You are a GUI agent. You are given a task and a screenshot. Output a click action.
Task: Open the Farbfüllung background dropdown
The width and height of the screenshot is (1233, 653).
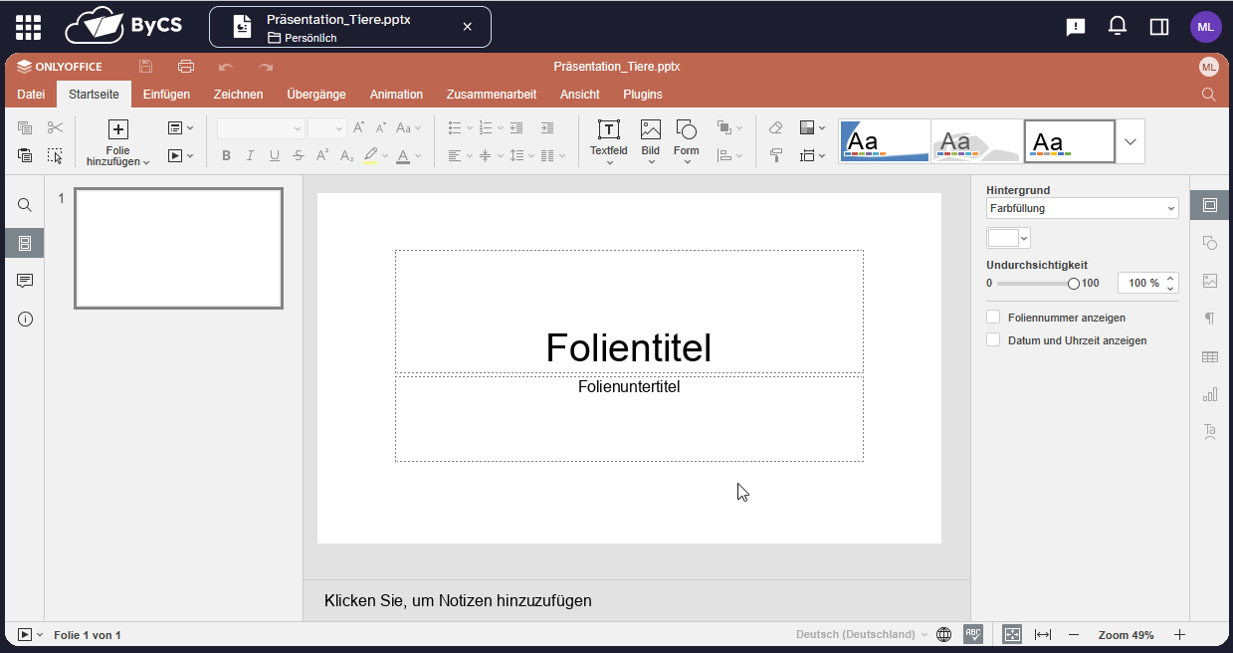[1082, 208]
